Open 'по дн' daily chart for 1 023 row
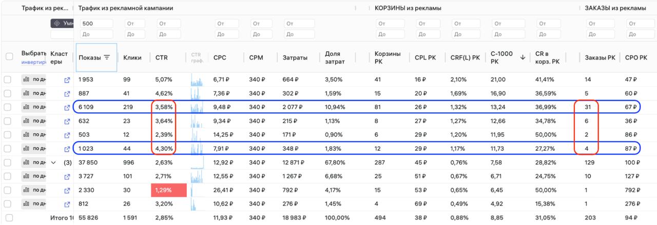The height and width of the screenshot is (225, 657). 33,149
